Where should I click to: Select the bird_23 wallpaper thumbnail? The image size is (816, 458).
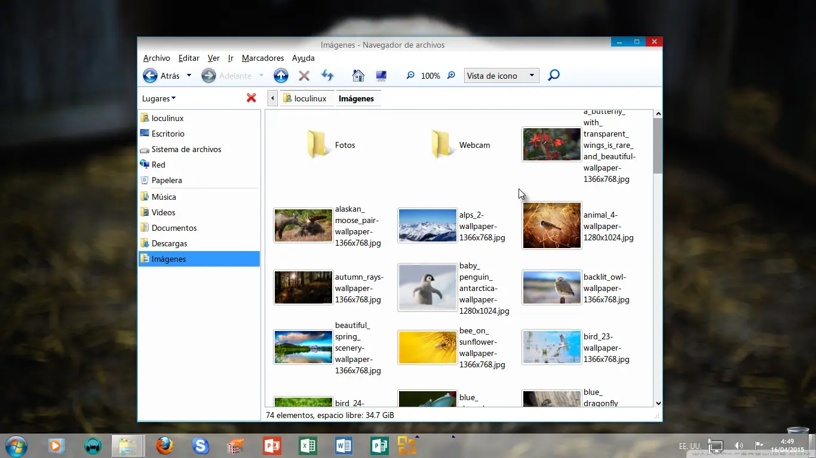(551, 347)
